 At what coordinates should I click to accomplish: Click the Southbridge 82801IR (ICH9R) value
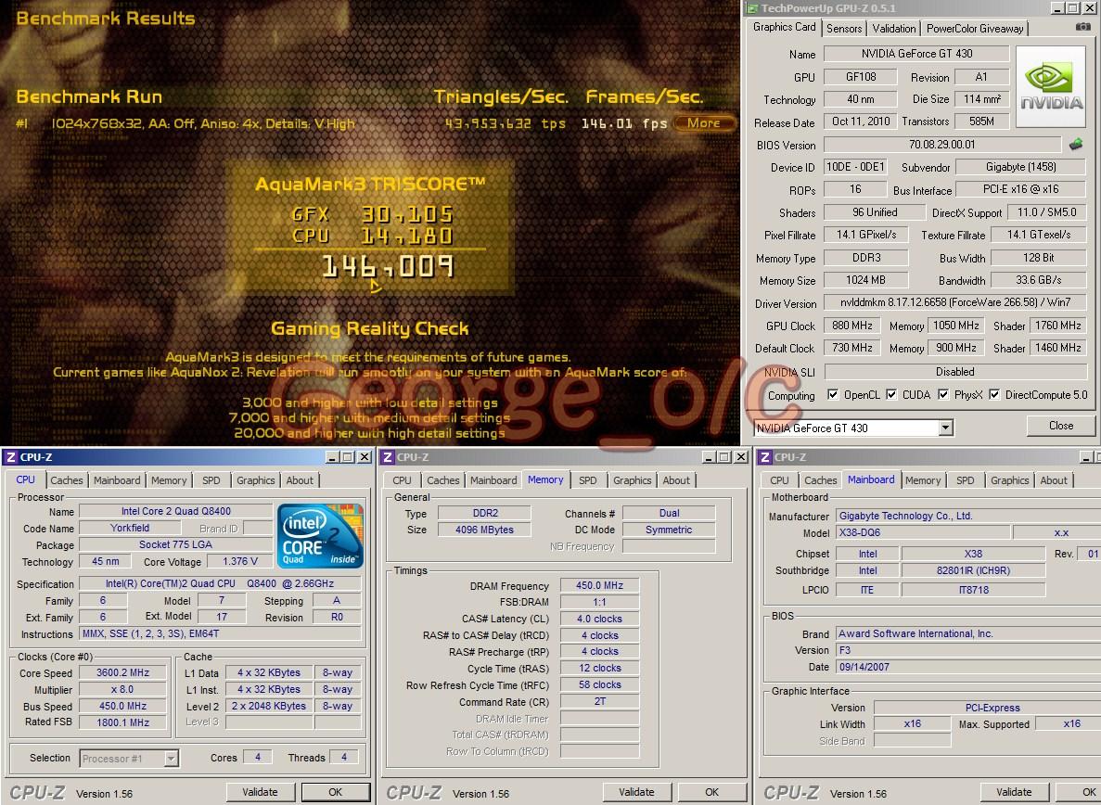coord(973,570)
